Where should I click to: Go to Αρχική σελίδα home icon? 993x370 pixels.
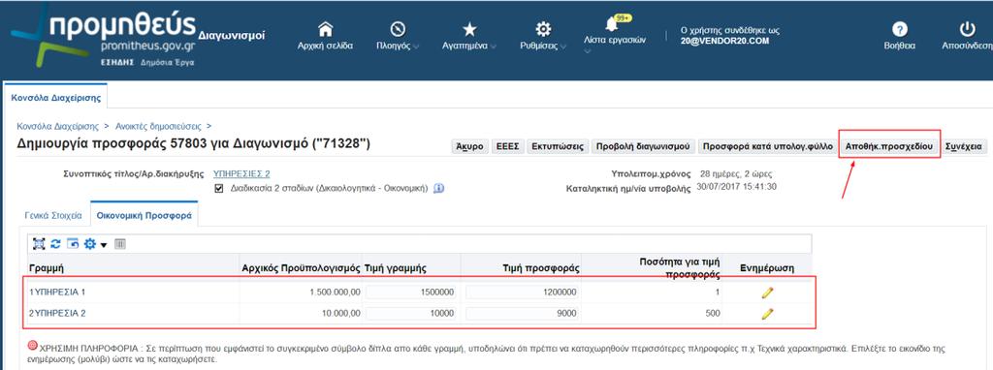tap(325, 29)
